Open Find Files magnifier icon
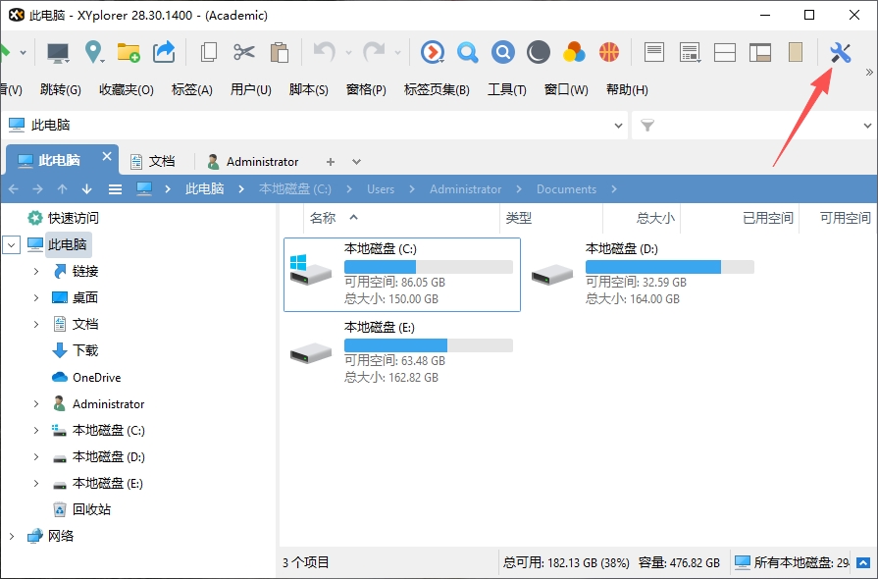This screenshot has height=579, width=878. click(x=468, y=53)
